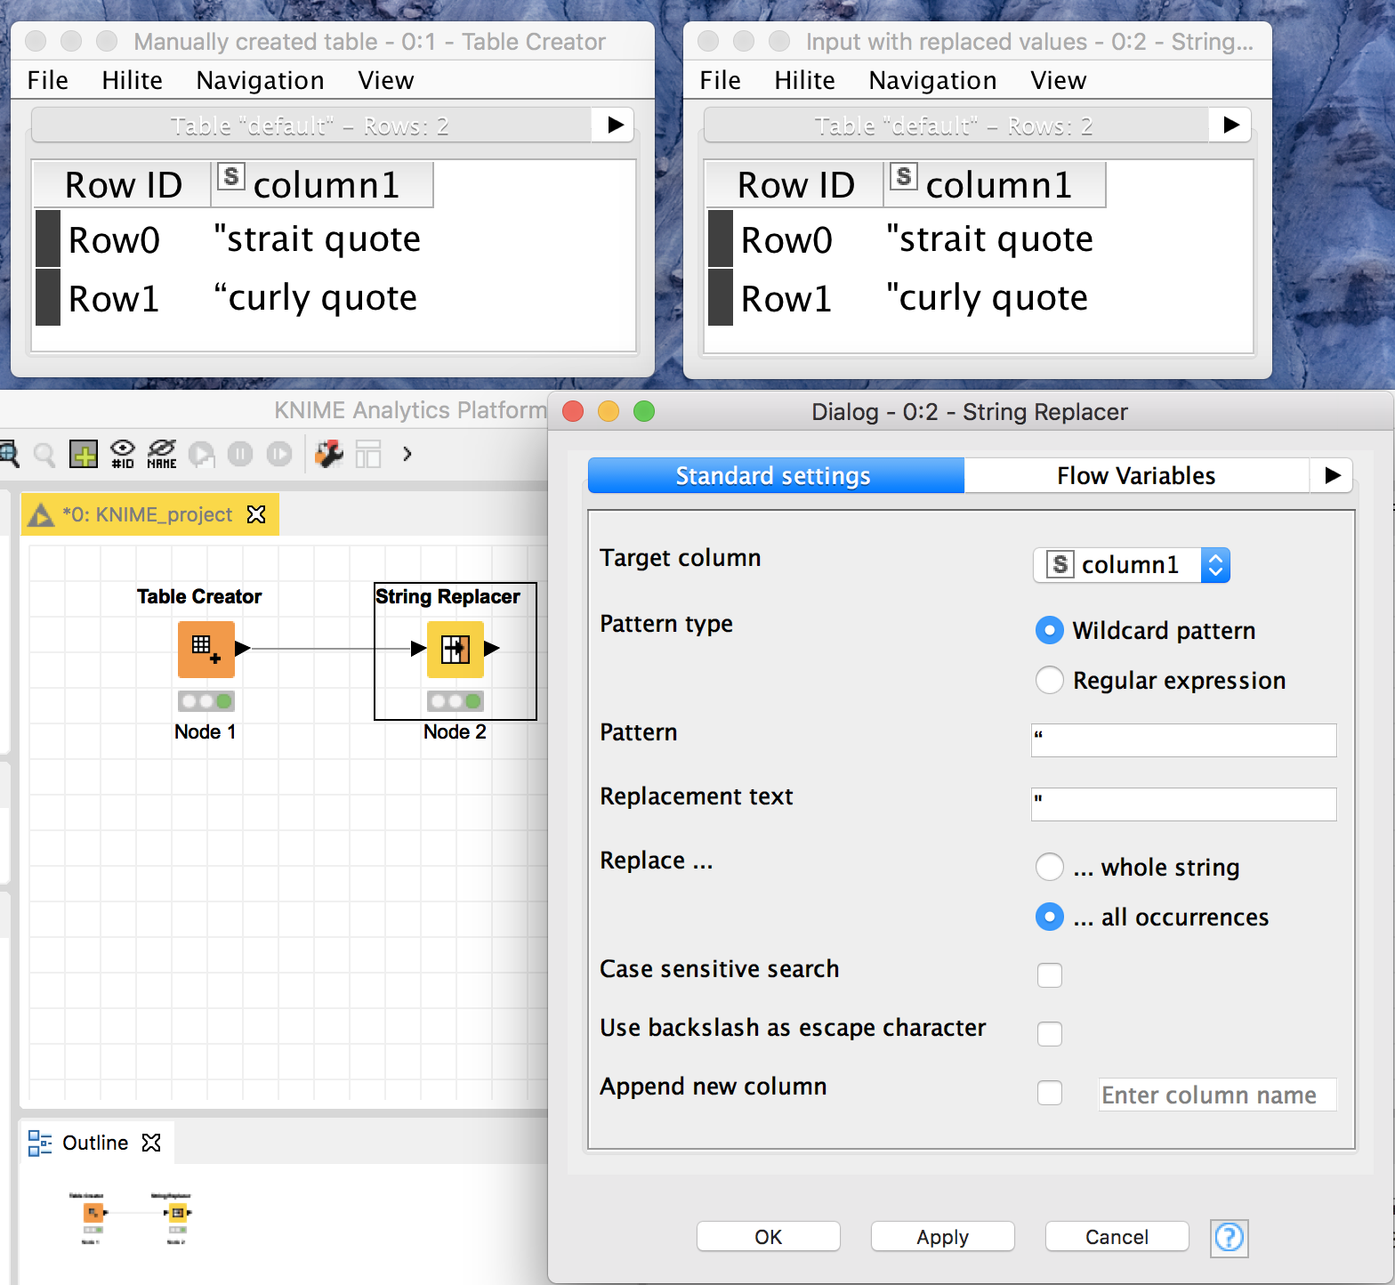
Task: Expand the toolbar overflow chevron
Action: tap(407, 455)
